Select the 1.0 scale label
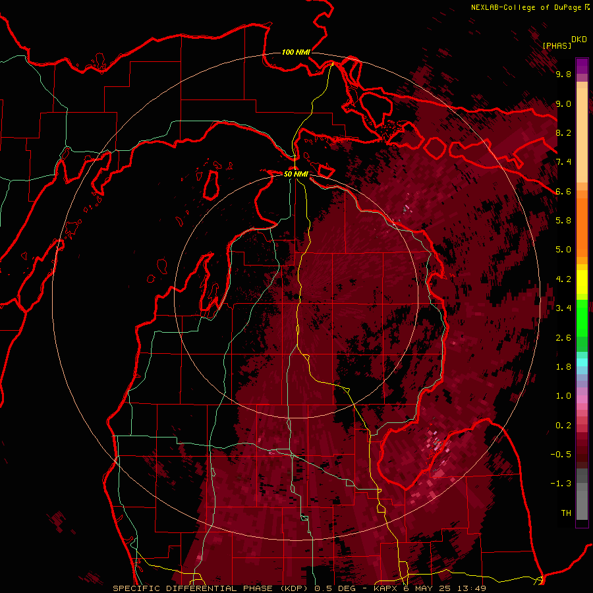The height and width of the screenshot is (593, 593). [x=563, y=396]
